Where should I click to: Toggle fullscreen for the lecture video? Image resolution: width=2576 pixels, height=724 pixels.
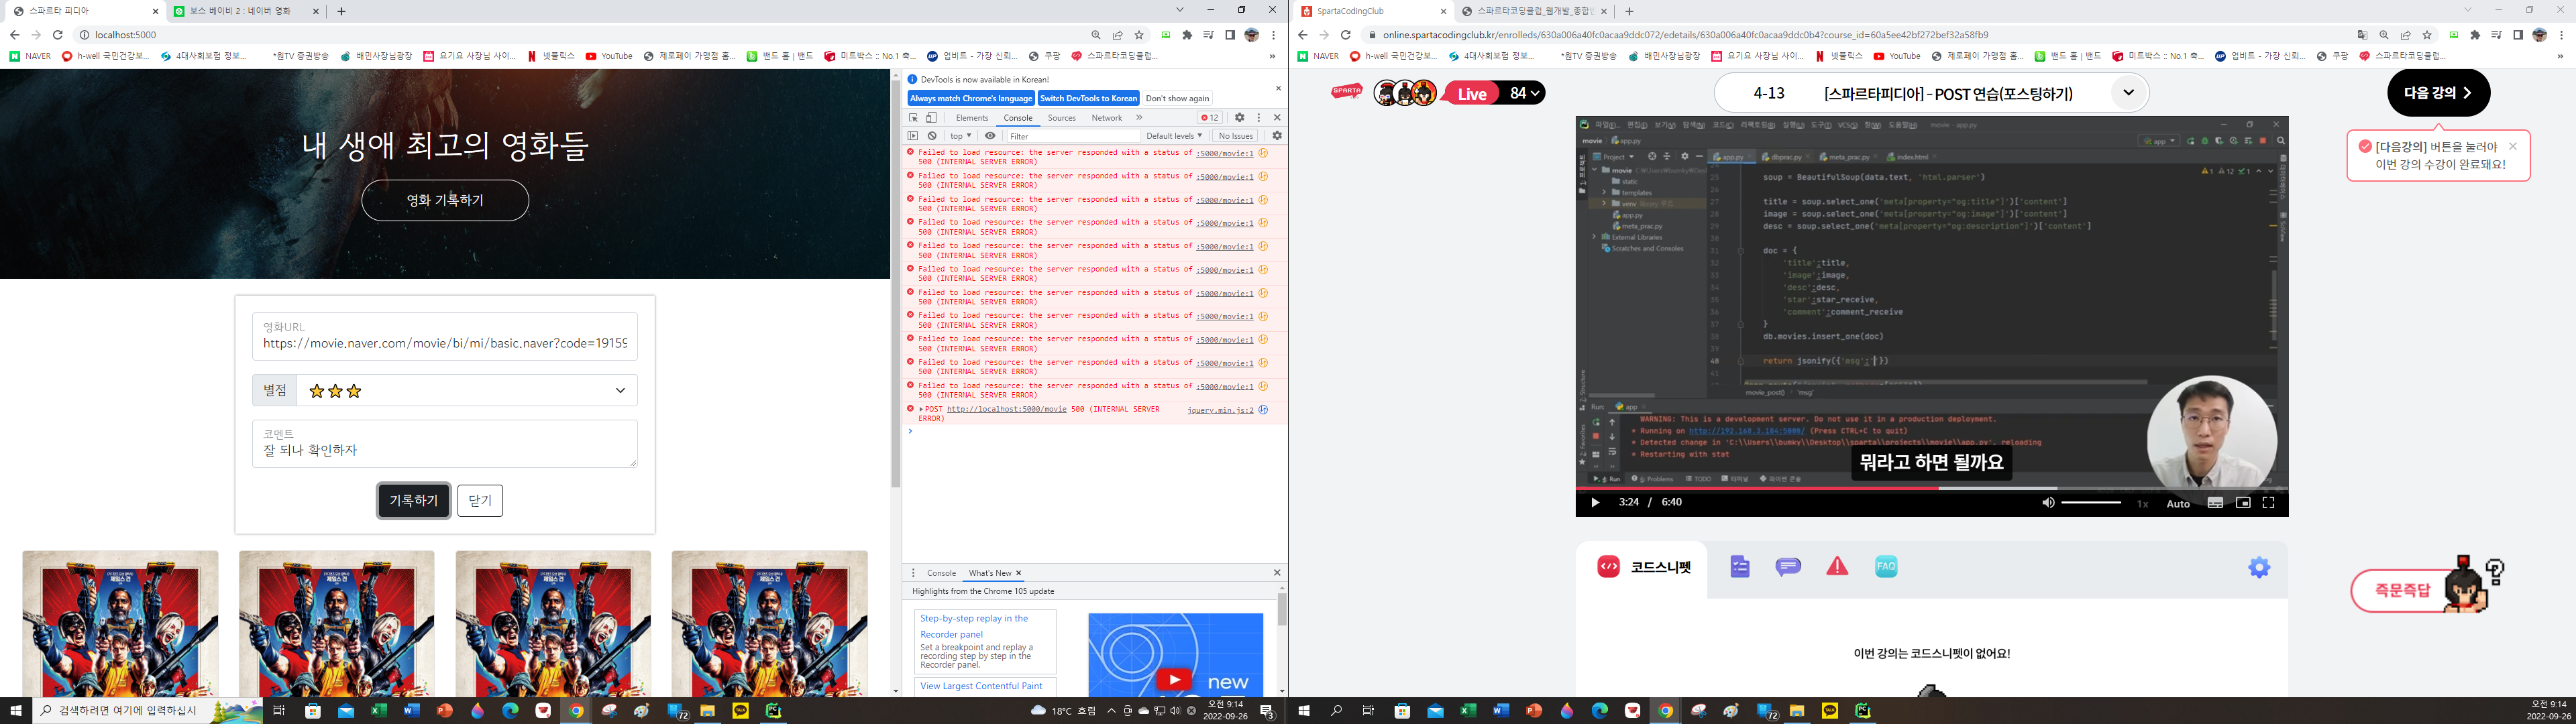click(x=2268, y=503)
